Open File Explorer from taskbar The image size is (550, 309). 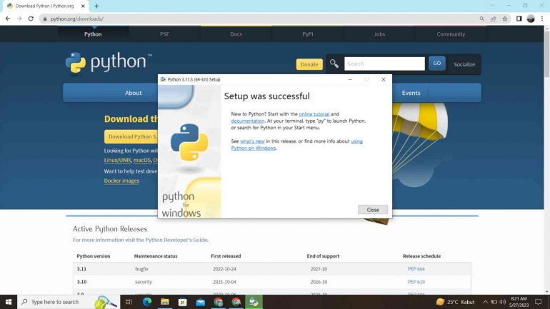[165, 302]
